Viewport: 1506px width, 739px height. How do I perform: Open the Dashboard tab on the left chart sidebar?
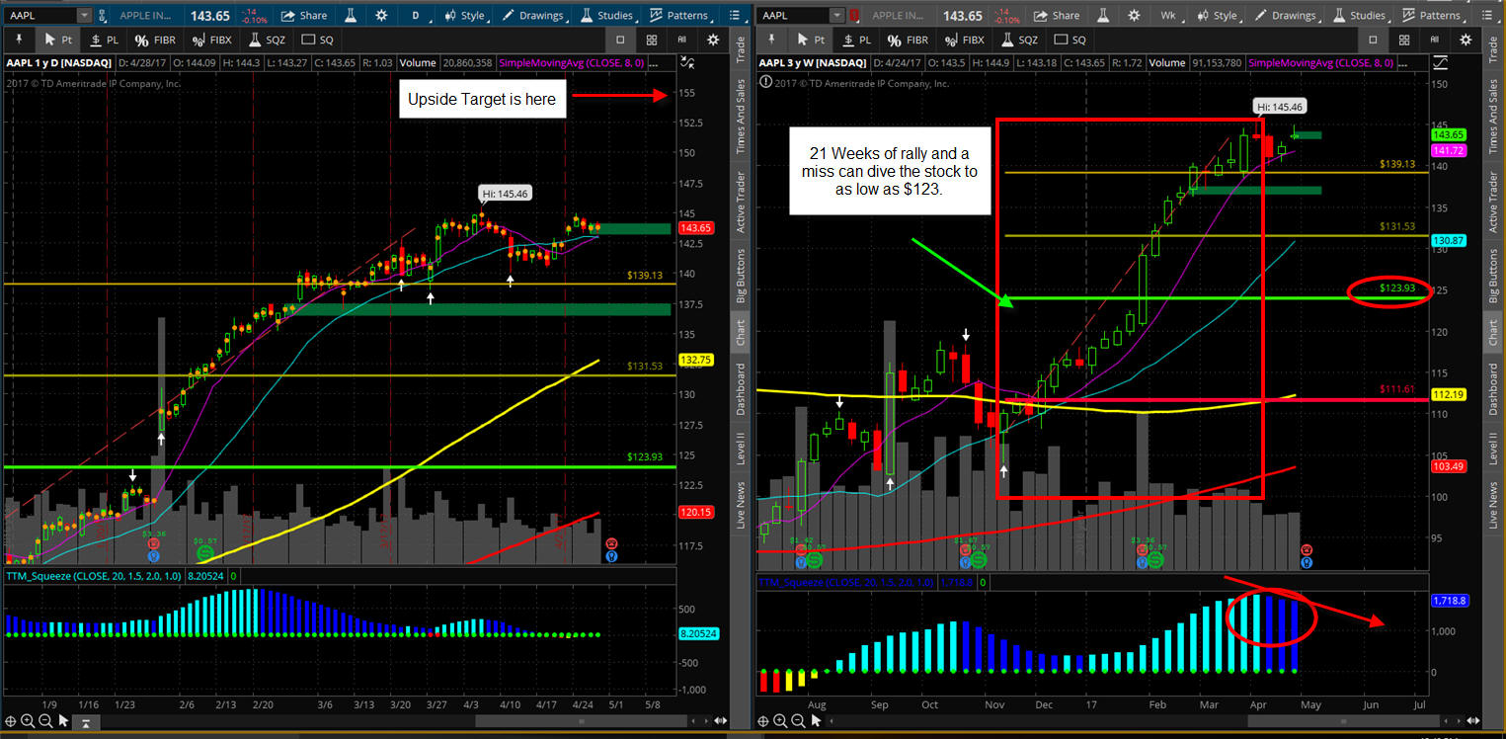(741, 389)
